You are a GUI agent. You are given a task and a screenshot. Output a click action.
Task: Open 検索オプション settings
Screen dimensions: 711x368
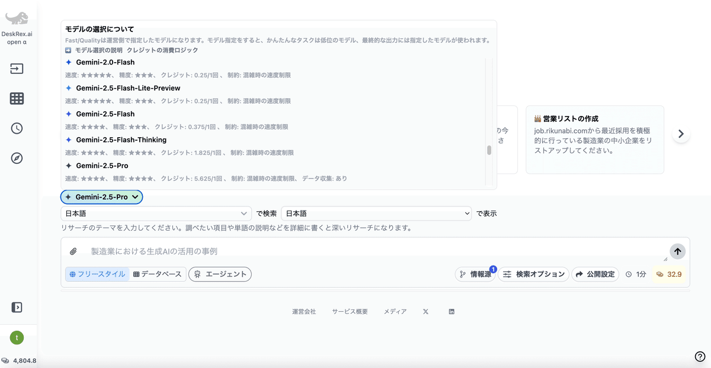533,274
